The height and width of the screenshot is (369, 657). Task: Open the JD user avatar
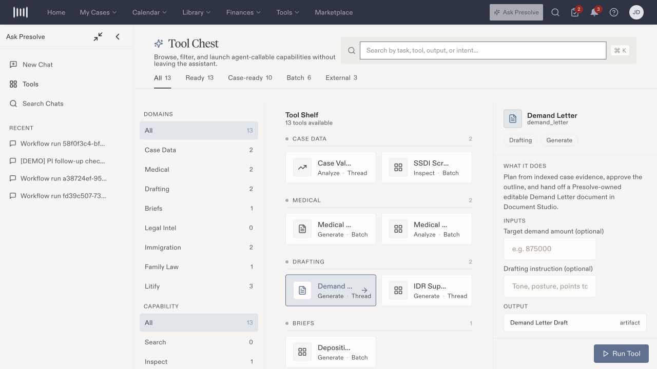coord(636,12)
